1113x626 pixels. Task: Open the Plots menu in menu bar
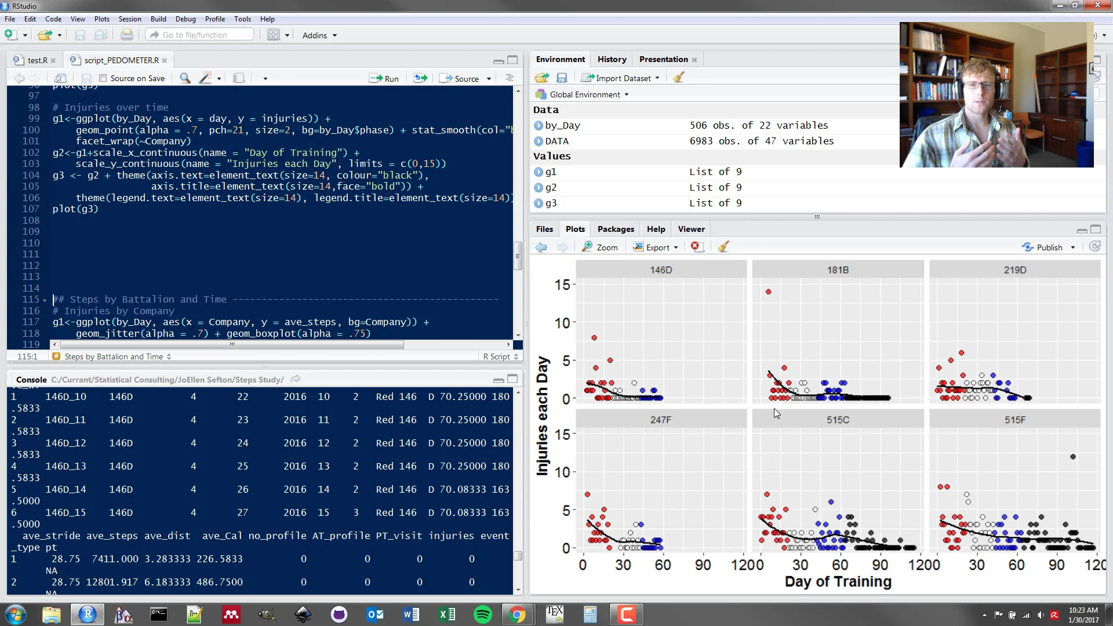(102, 19)
